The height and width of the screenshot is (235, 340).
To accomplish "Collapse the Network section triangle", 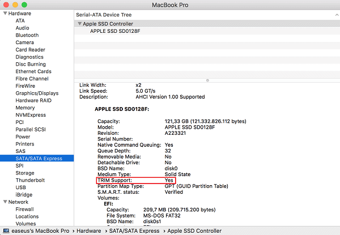I will point(5,202).
